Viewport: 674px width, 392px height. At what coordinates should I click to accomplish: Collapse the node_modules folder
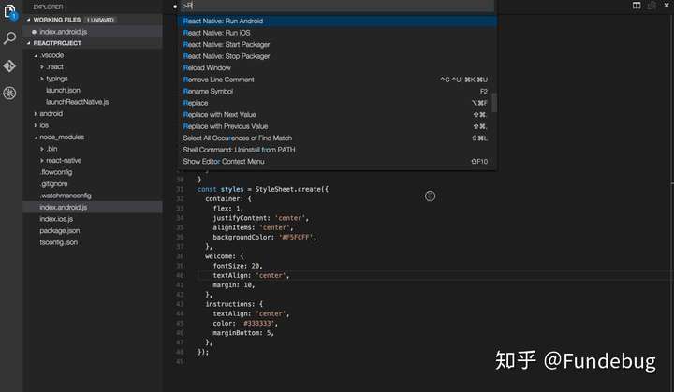pos(36,138)
